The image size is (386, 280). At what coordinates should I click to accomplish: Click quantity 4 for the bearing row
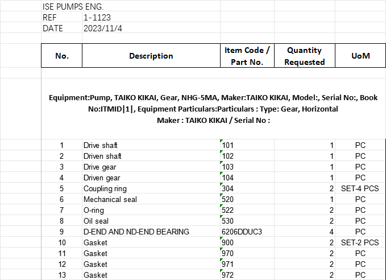[305, 232]
